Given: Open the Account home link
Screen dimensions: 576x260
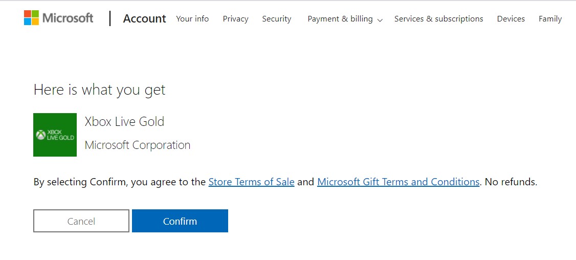Looking at the screenshot, I should [x=144, y=18].
